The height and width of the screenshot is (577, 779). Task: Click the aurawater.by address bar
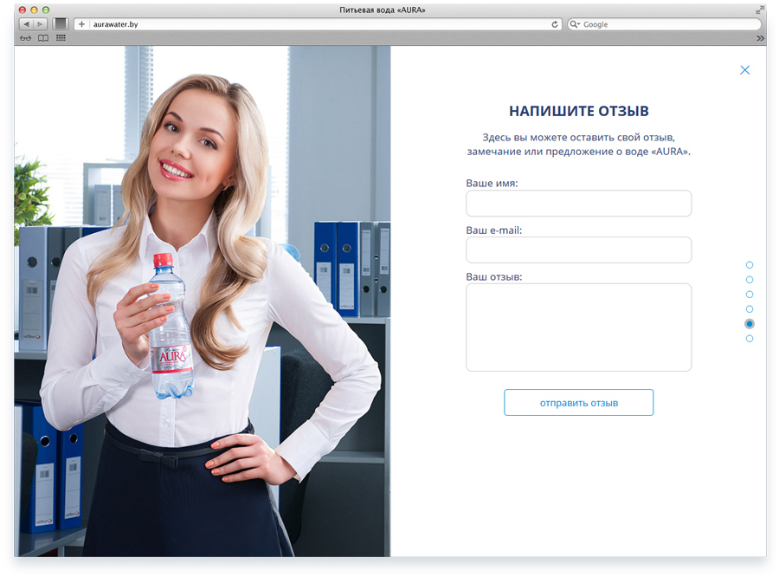point(318,24)
